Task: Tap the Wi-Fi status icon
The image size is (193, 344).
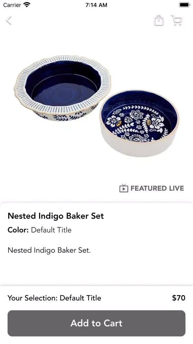Action: [27, 4]
